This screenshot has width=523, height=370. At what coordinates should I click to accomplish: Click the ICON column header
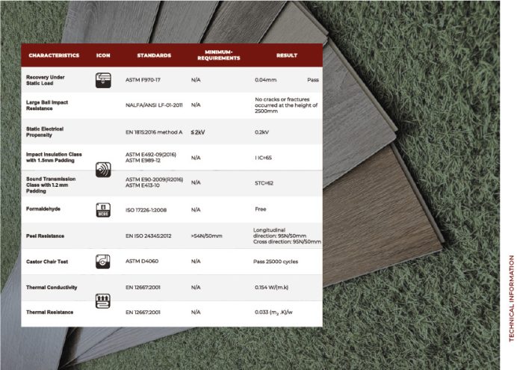[103, 55]
